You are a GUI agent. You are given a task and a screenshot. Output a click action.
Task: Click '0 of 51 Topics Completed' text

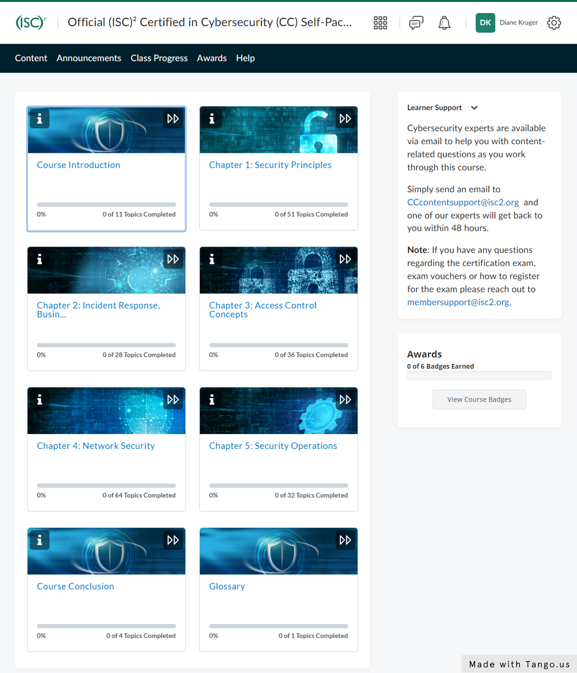point(311,214)
